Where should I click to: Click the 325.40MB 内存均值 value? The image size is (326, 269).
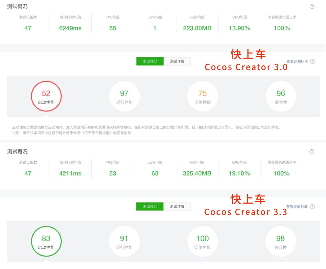[x=197, y=173]
